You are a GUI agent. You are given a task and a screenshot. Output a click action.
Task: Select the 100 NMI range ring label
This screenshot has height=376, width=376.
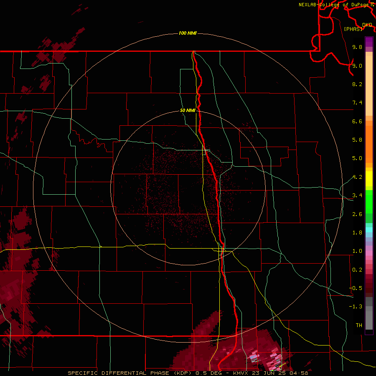click(188, 33)
